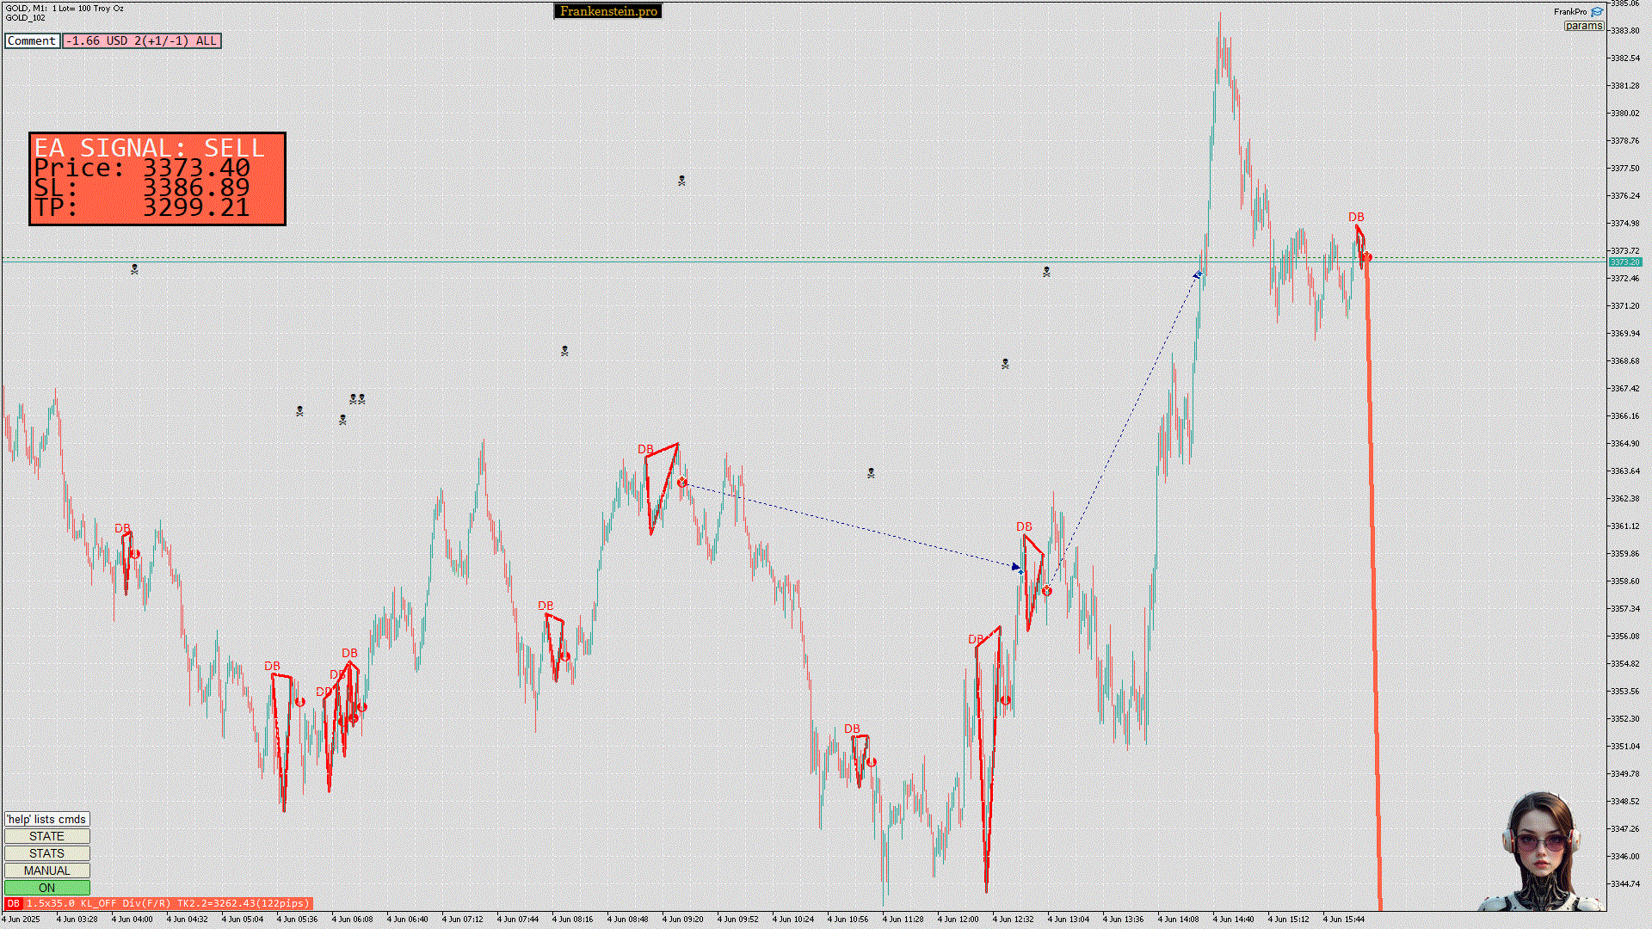Click the blue arrowhead above 14:08
Image resolution: width=1652 pixels, height=929 pixels.
point(1197,274)
